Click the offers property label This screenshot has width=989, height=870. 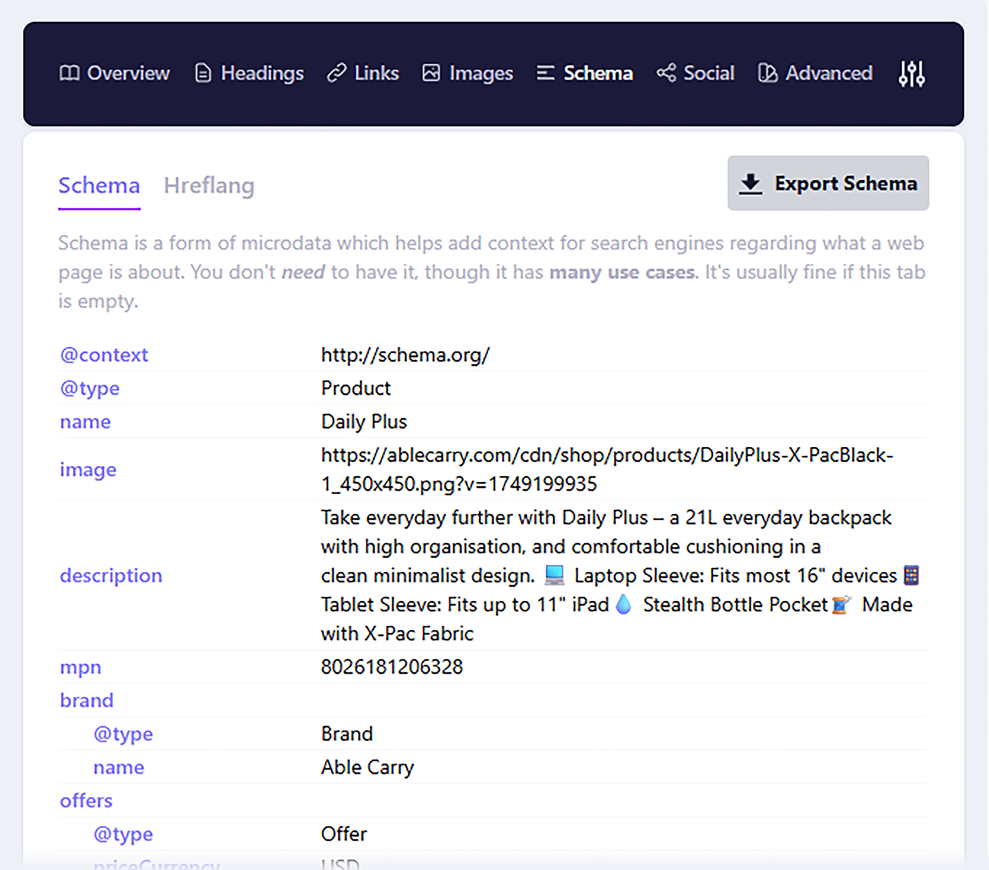[x=85, y=801]
